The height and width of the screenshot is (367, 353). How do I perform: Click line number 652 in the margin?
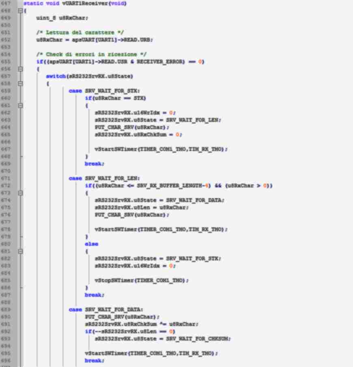coord(6,40)
